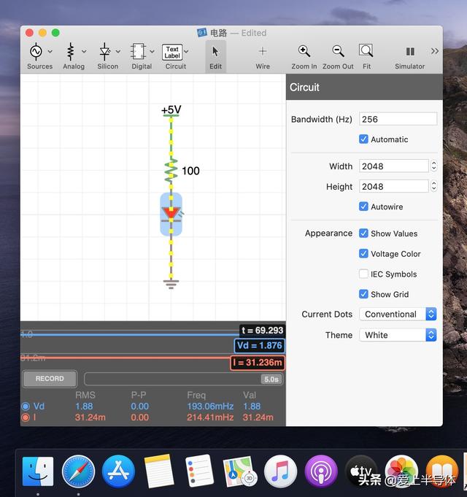Image resolution: width=467 pixels, height=497 pixels.
Task: Open Music from the Dock
Action: click(x=280, y=471)
